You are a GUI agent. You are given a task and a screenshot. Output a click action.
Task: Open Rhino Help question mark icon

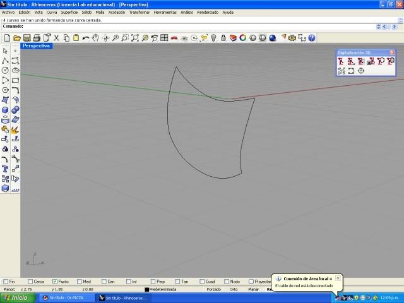tap(312, 38)
